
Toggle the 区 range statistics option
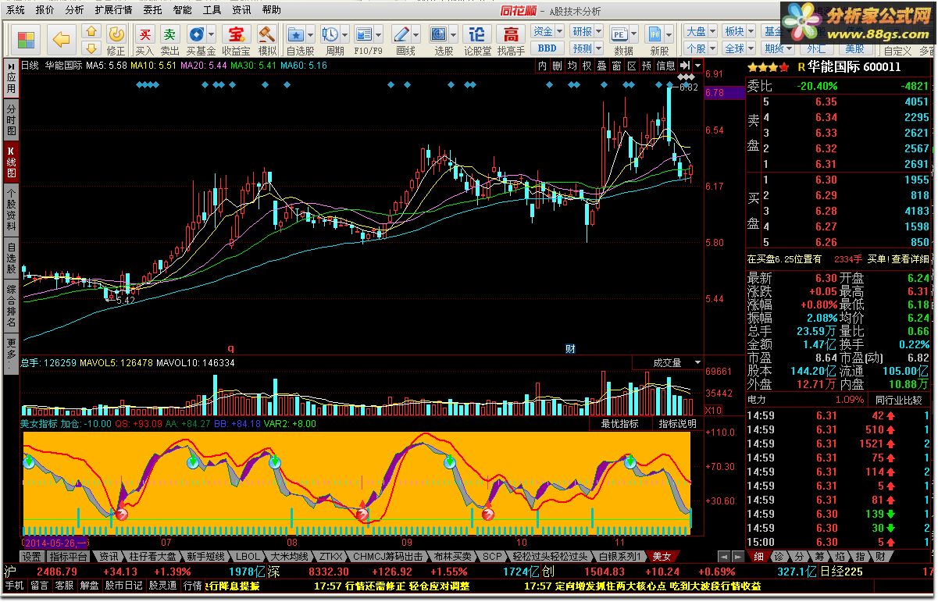(x=632, y=66)
